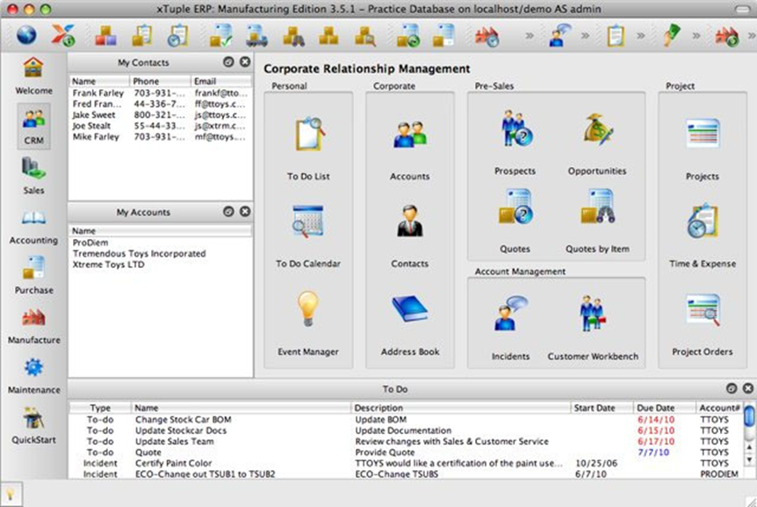This screenshot has width=757, height=507.
Task: Switch to the Sales module
Action: [x=33, y=176]
